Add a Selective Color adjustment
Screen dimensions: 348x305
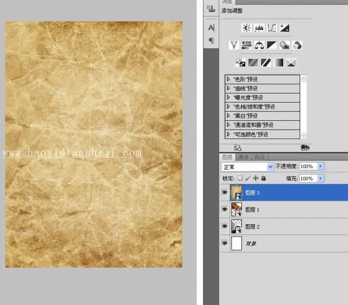[x=291, y=63]
